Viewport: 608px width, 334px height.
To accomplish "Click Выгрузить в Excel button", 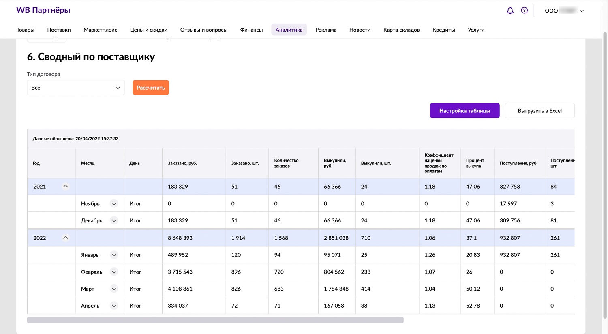I will point(539,110).
